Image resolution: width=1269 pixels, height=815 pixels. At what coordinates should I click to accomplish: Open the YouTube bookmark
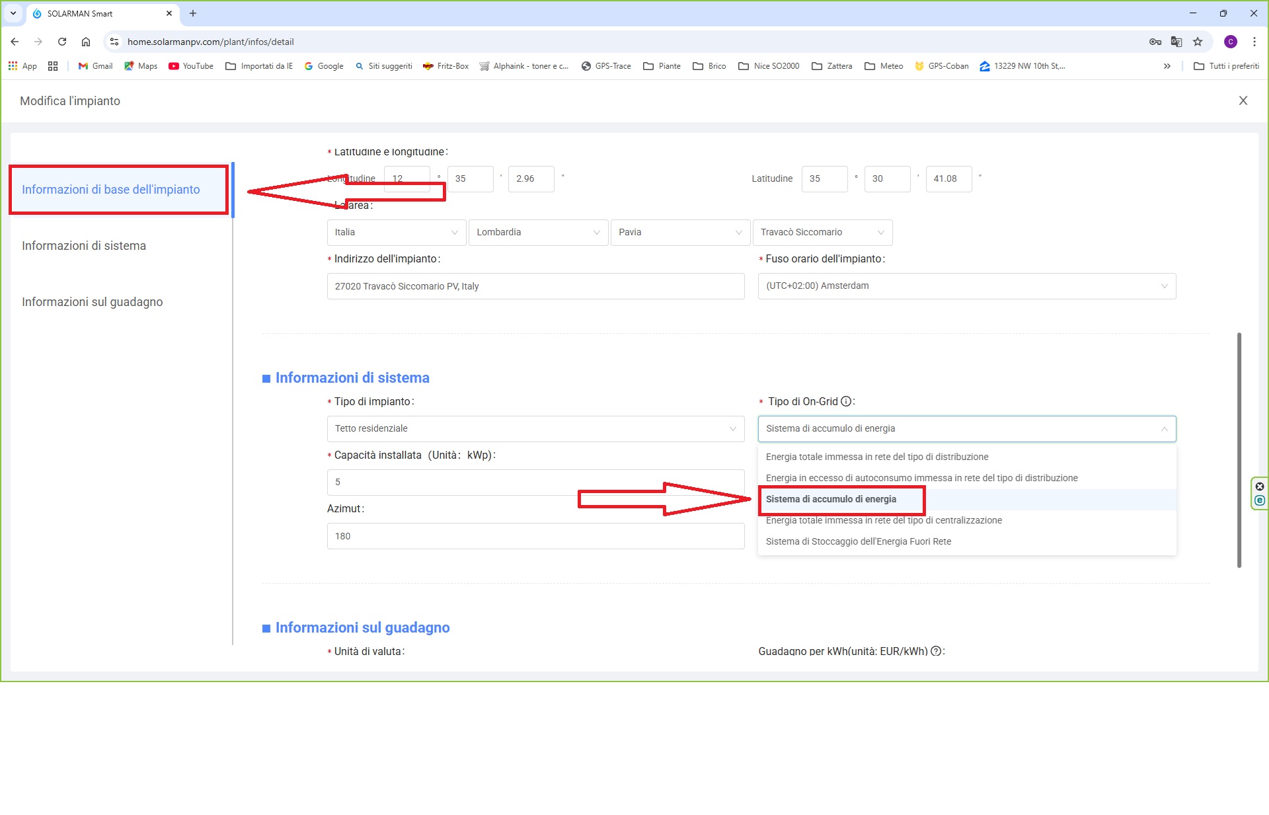click(191, 66)
